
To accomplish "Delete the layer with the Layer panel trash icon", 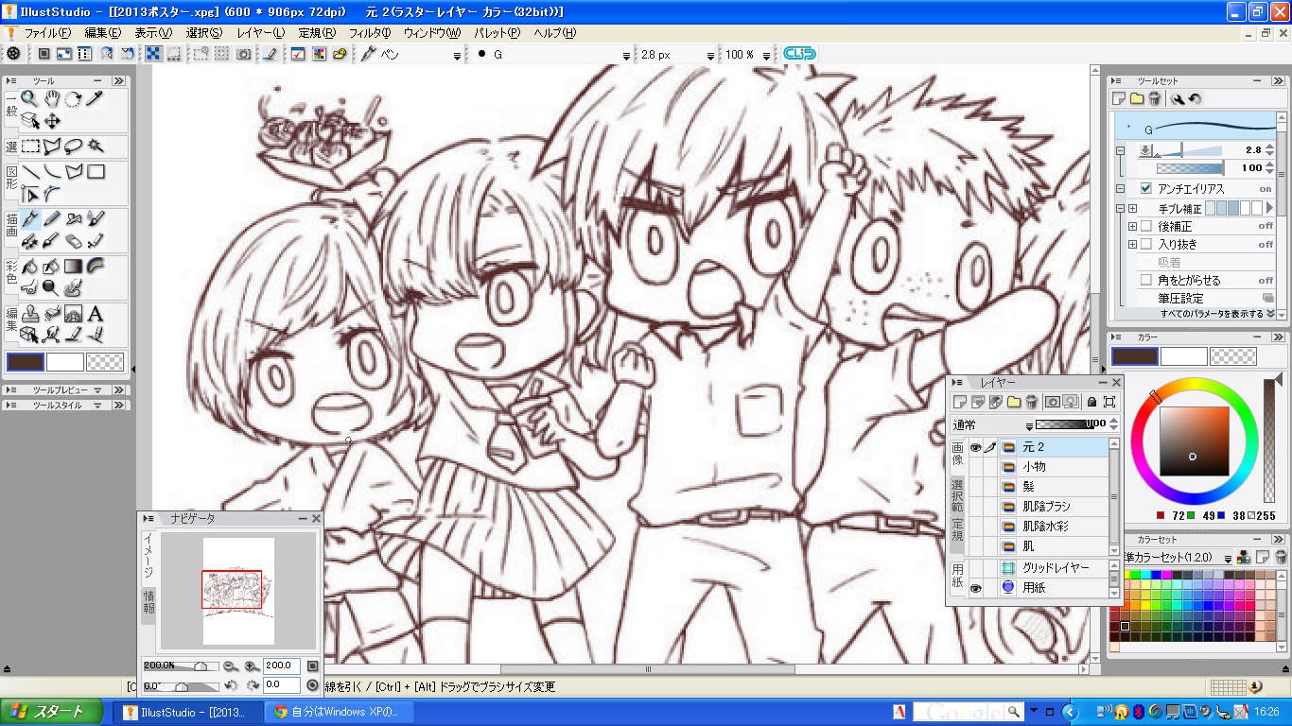I will coord(1031,402).
